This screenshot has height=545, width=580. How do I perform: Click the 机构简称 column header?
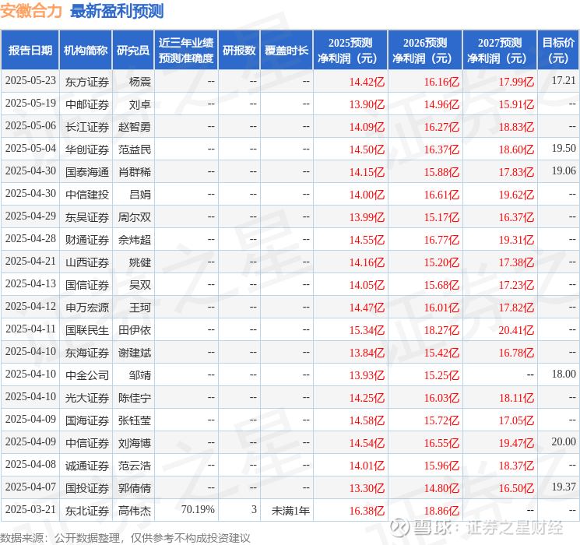tap(86, 50)
